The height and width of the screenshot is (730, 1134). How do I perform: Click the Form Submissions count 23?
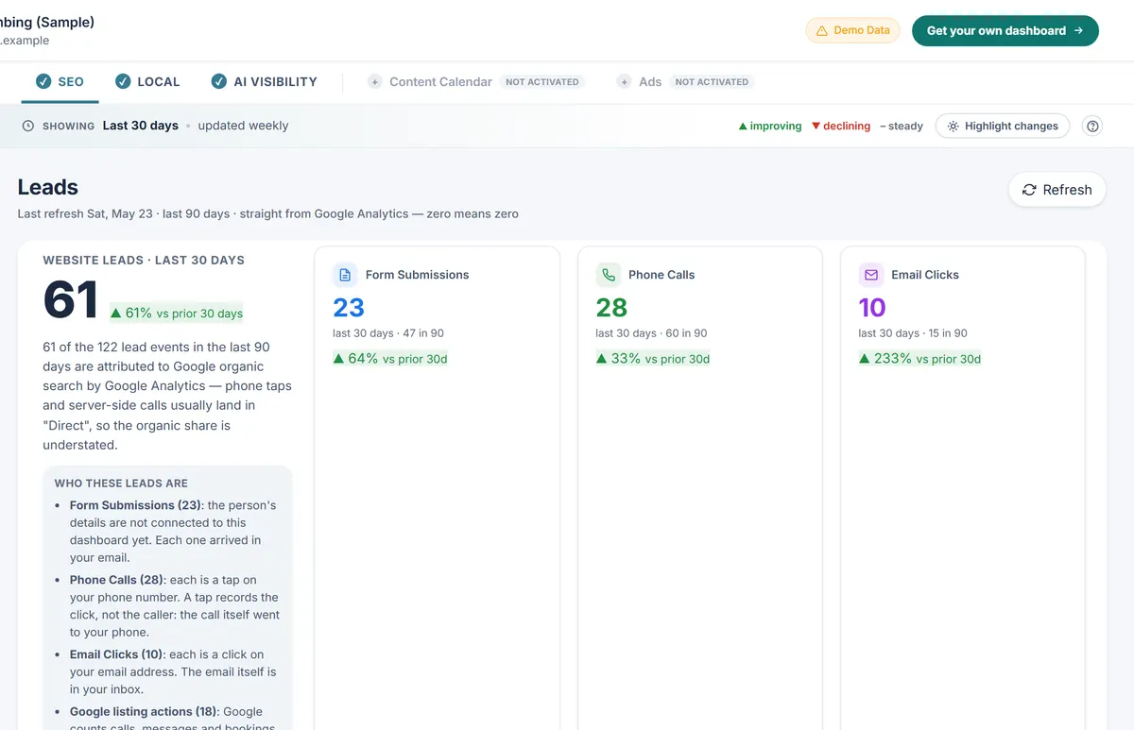coord(349,308)
